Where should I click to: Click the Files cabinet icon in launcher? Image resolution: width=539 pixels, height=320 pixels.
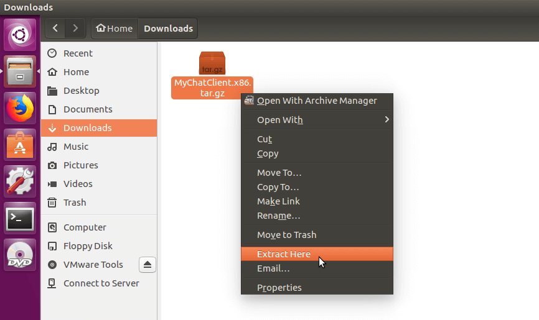[x=20, y=71]
